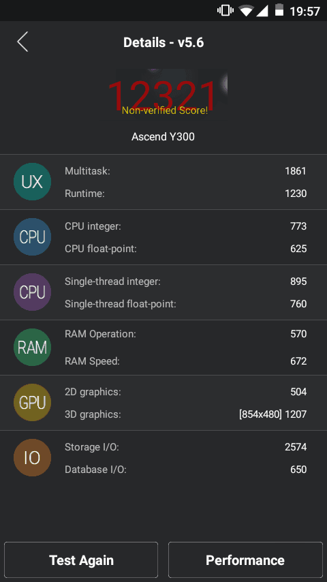
Task: Click the Non-verified Score! label
Action: pos(165,110)
